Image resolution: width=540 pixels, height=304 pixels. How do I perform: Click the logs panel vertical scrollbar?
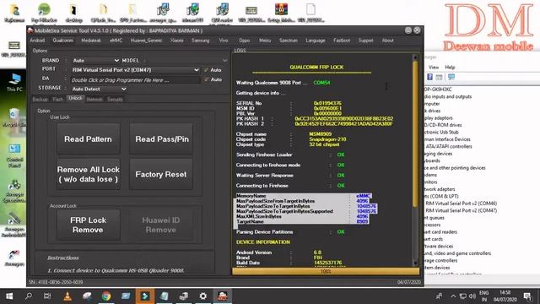tap(415, 160)
